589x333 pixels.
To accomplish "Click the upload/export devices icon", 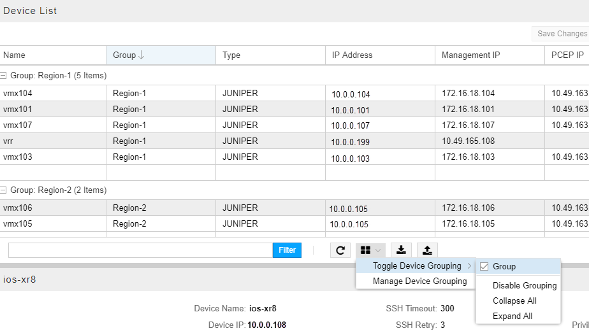I will click(x=428, y=250).
